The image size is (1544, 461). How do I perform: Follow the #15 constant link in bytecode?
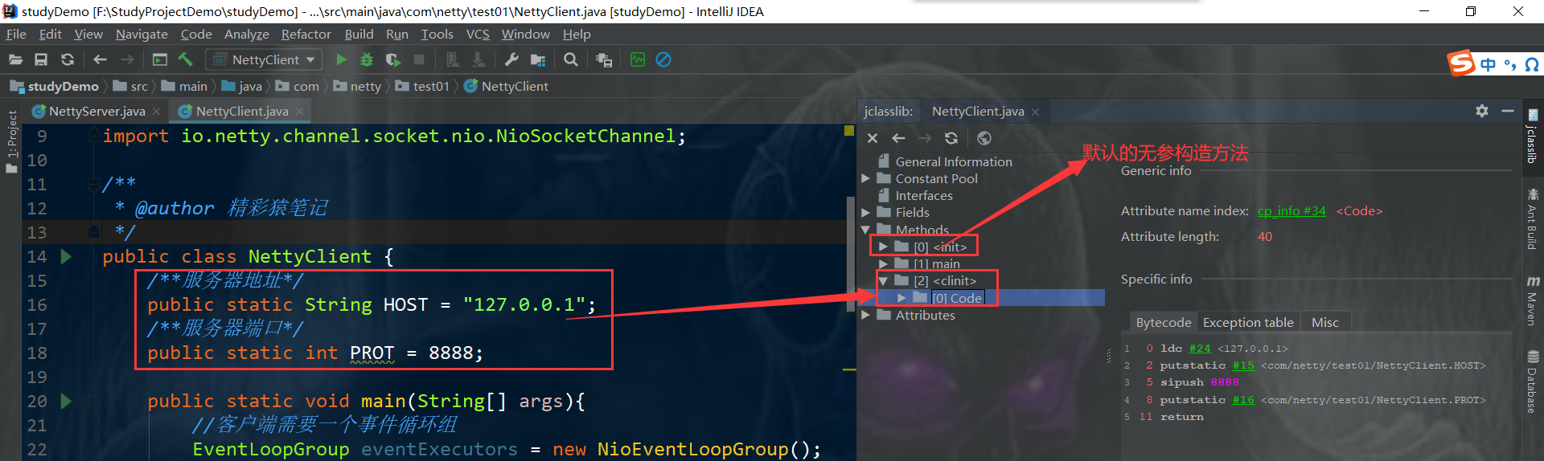(1243, 365)
